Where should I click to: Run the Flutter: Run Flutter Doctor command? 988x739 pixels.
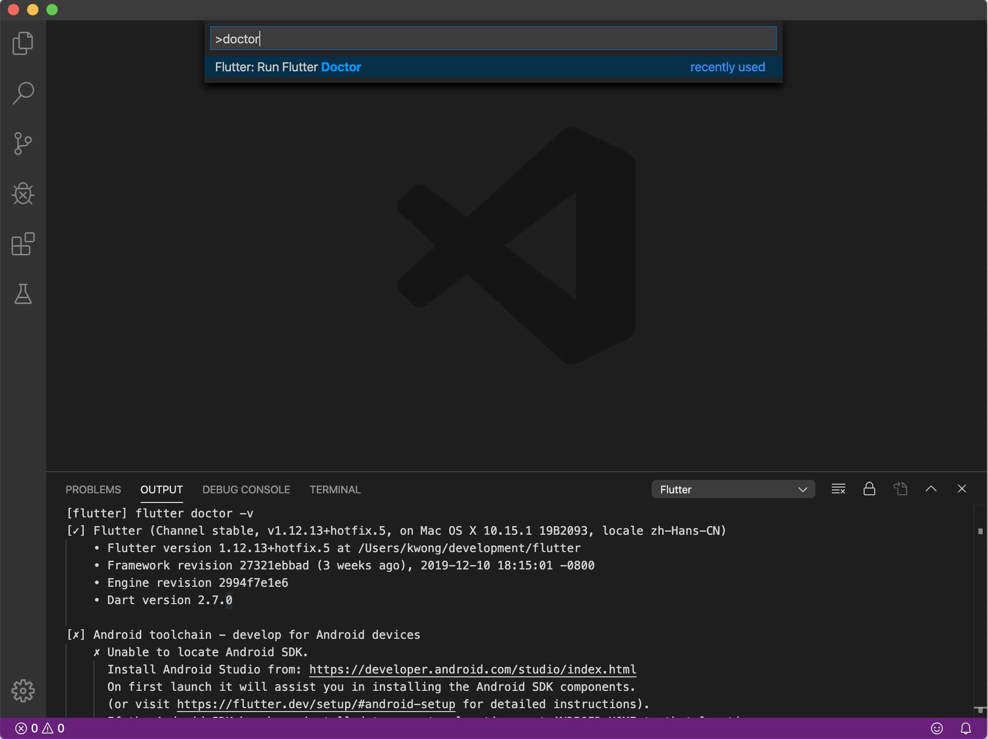[x=494, y=67]
